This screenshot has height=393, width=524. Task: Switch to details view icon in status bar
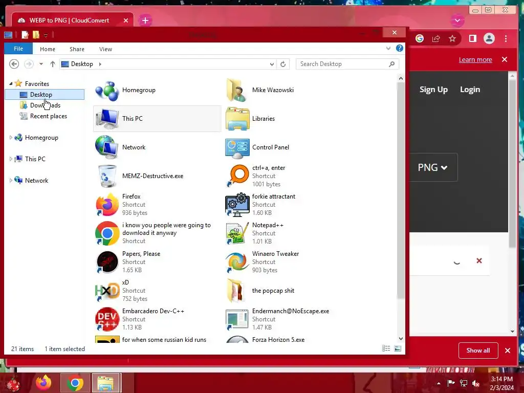coord(386,348)
